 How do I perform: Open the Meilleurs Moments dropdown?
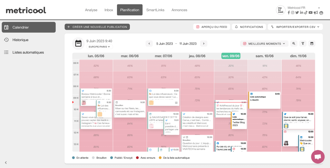264,44
